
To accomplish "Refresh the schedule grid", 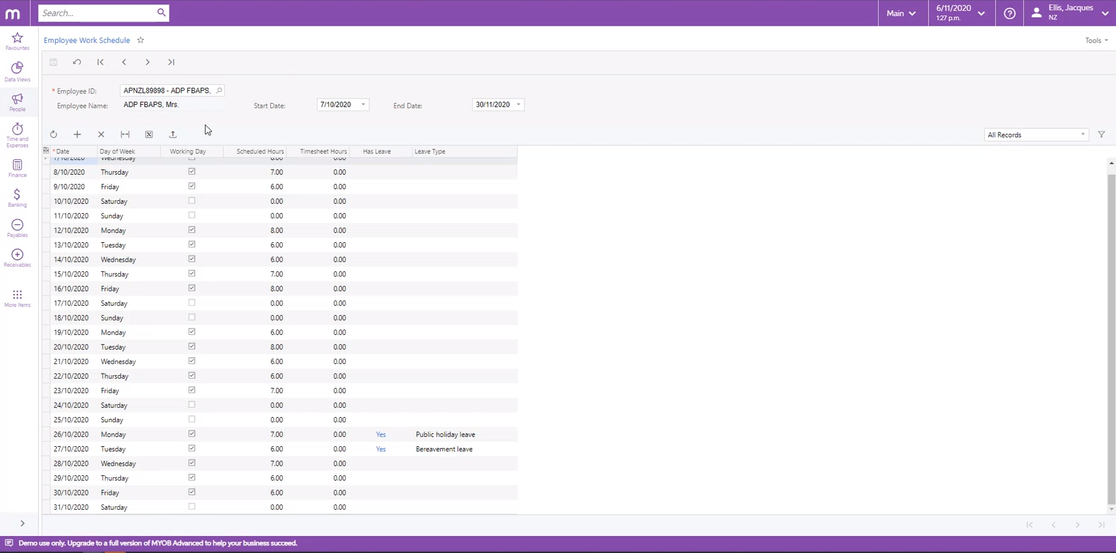I will click(54, 135).
